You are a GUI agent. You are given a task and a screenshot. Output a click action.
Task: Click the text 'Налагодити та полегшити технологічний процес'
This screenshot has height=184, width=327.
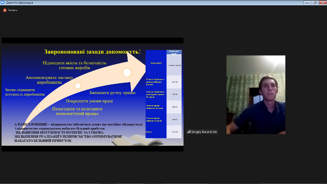coord(77,111)
